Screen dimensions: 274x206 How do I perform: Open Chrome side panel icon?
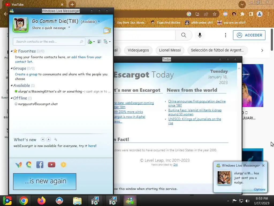[x=251, y=14]
